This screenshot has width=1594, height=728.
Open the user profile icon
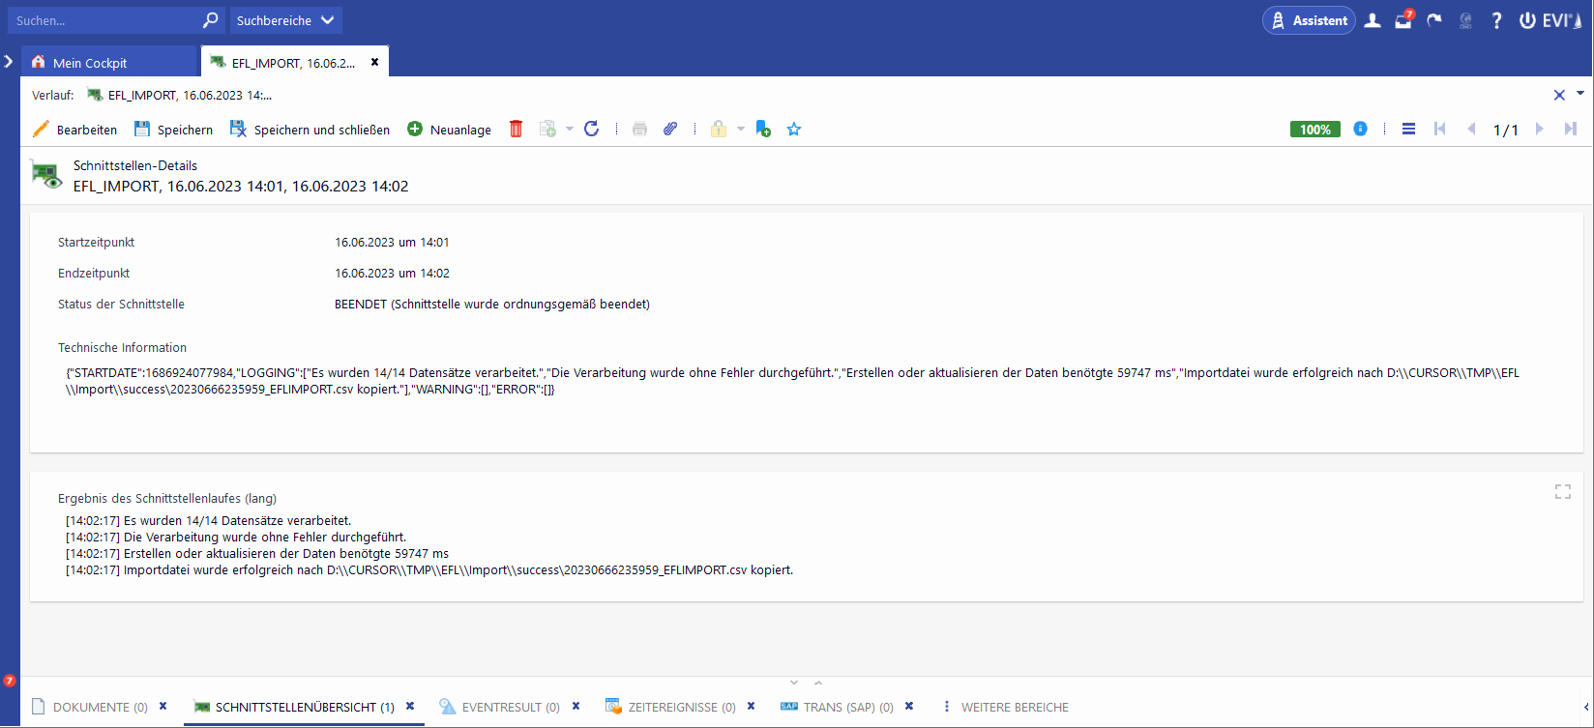(1372, 20)
